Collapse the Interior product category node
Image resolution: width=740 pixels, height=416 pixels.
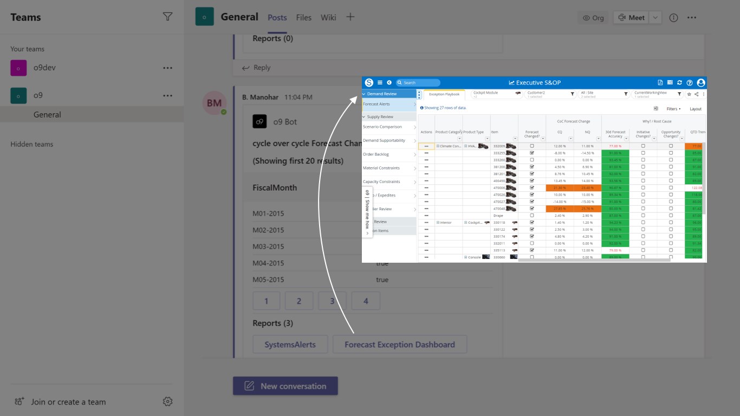click(438, 223)
